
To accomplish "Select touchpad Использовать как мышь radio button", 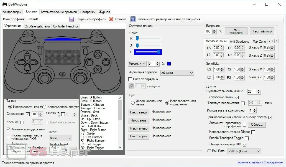I will click(x=10, y=107).
